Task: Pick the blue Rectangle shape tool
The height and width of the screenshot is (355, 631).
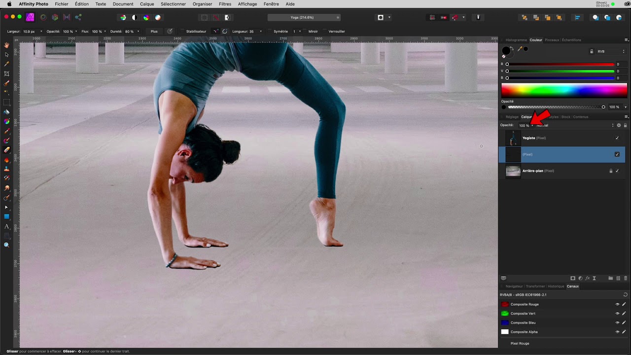Action: [7, 216]
